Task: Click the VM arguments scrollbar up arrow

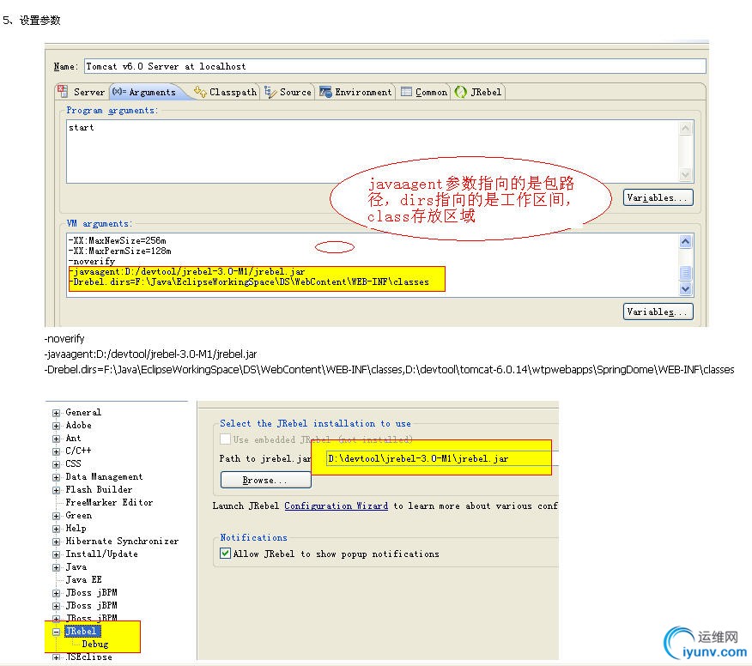Action: point(685,241)
